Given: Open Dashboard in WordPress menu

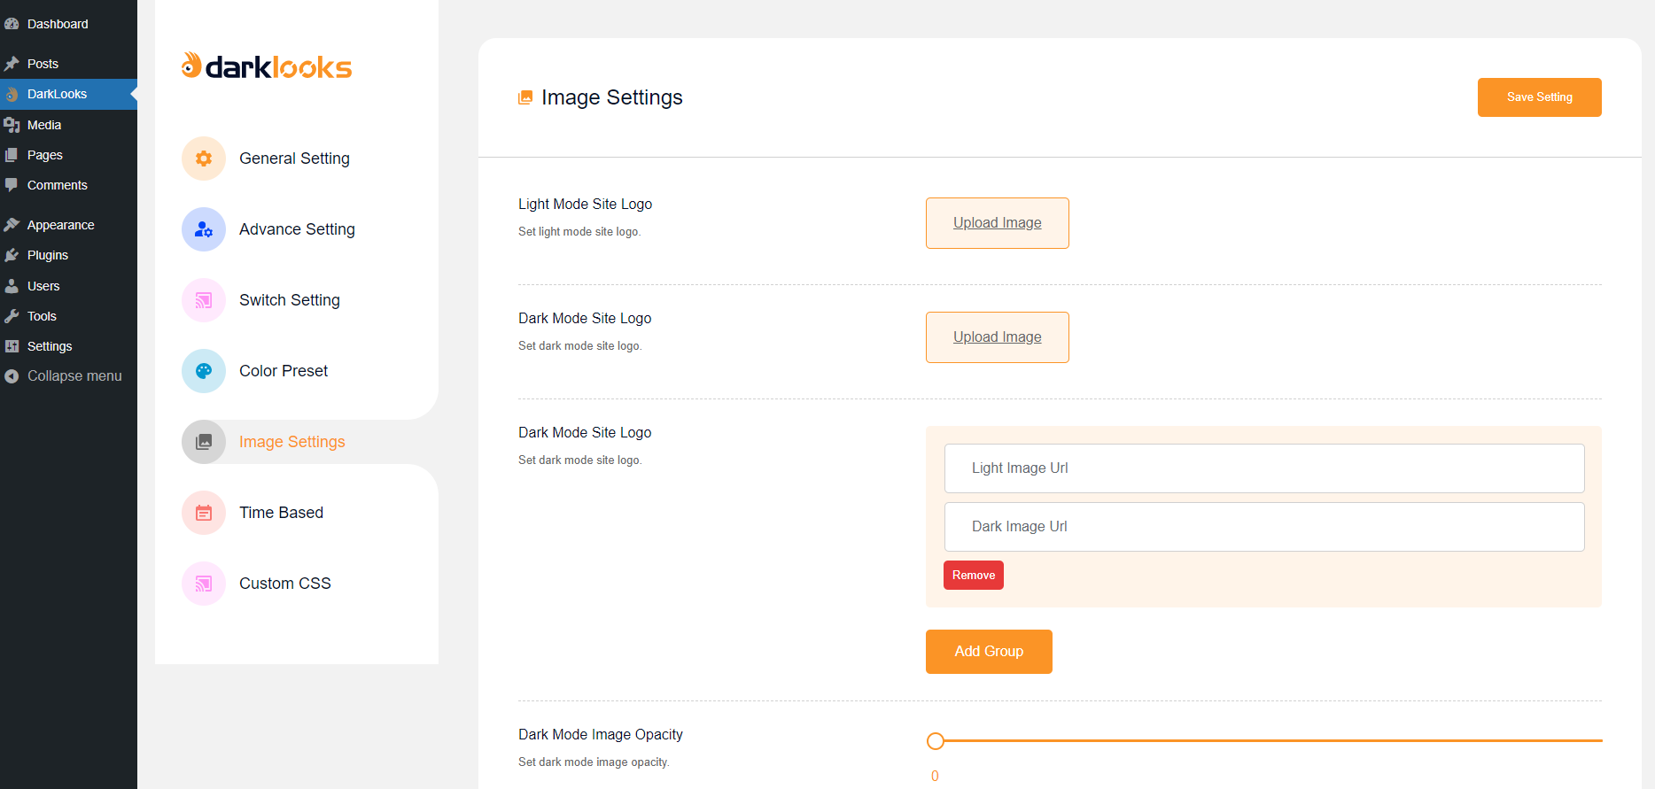Looking at the screenshot, I should click(x=58, y=24).
